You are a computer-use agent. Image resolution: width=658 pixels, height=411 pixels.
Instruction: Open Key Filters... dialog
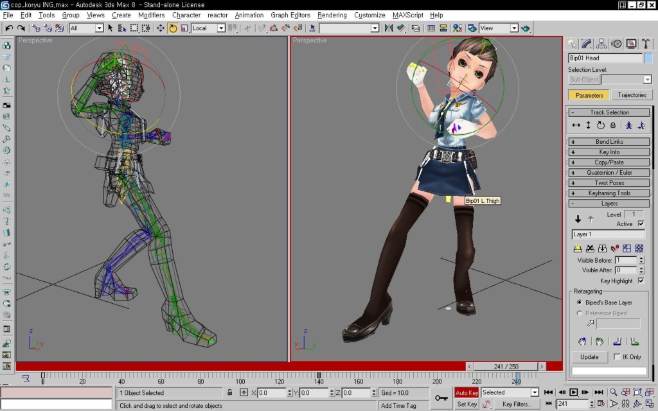pos(517,404)
